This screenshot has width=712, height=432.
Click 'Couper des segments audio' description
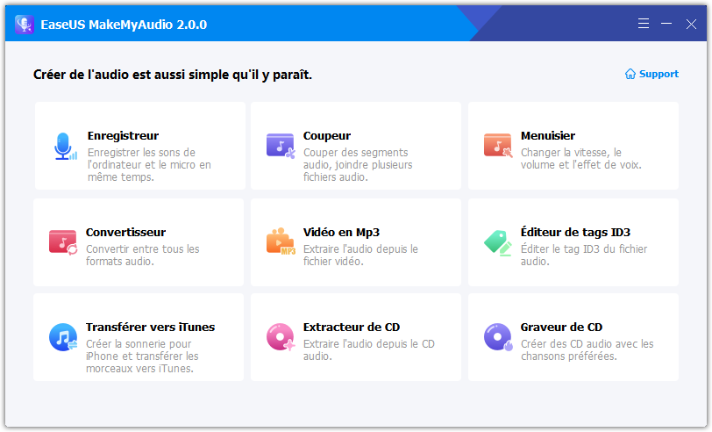tap(358, 164)
